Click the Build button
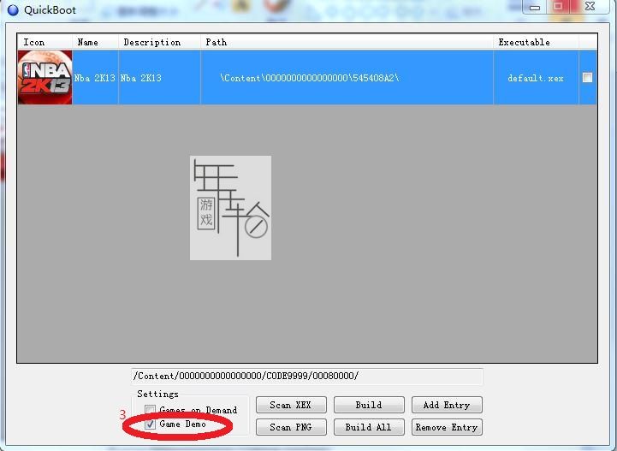Viewport: 617px width, 451px height. [369, 405]
